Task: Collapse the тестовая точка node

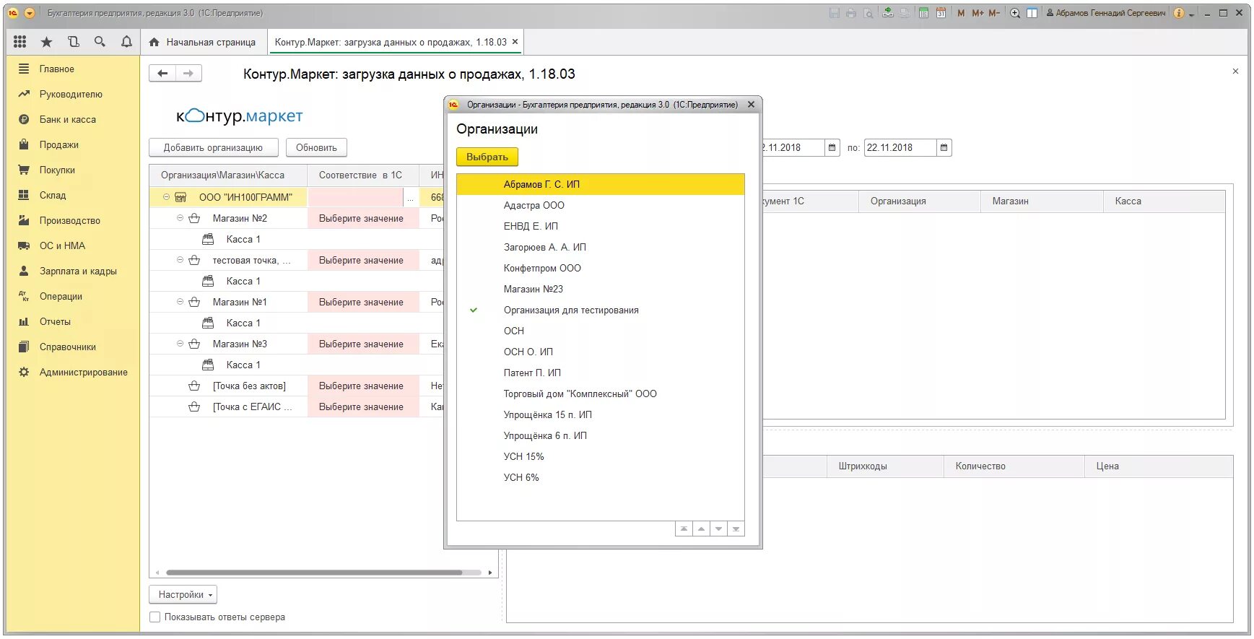Action: (180, 260)
